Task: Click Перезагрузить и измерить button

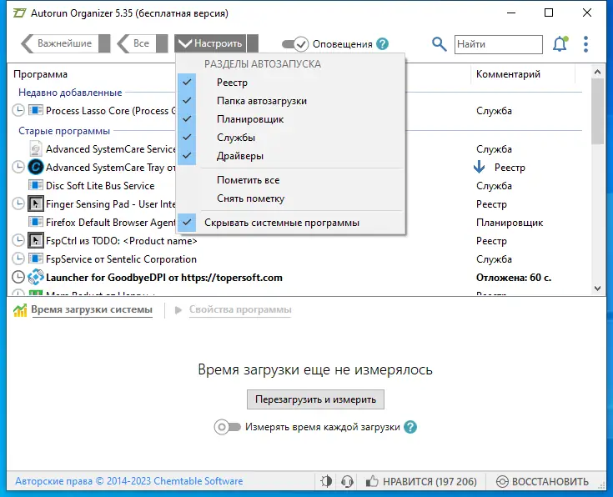Action: [315, 399]
